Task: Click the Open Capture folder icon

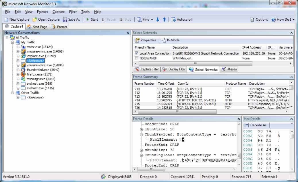Action: click(x=34, y=20)
